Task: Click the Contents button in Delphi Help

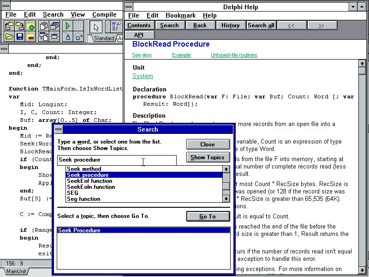Action: [139, 25]
